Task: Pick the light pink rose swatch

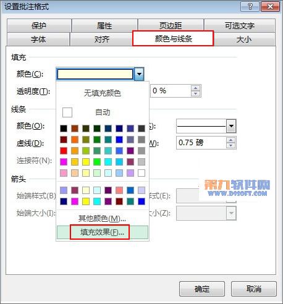Action: 64,173
